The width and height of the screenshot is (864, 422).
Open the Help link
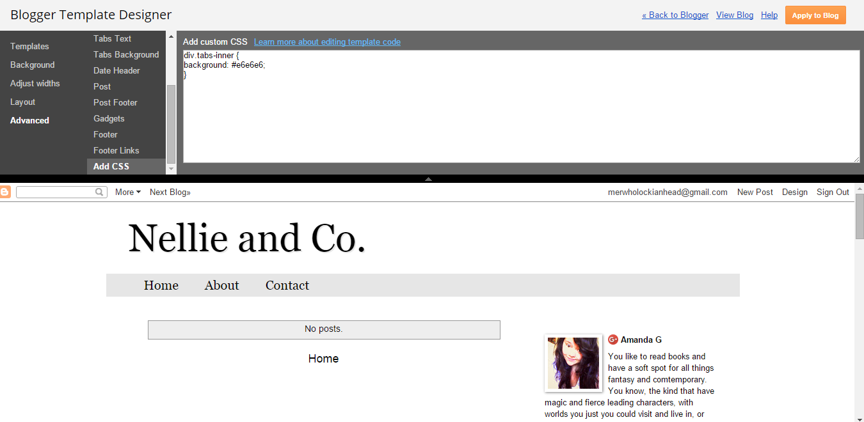[x=769, y=15]
